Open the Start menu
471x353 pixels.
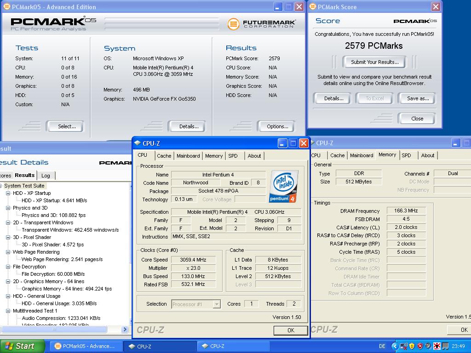click(22, 346)
